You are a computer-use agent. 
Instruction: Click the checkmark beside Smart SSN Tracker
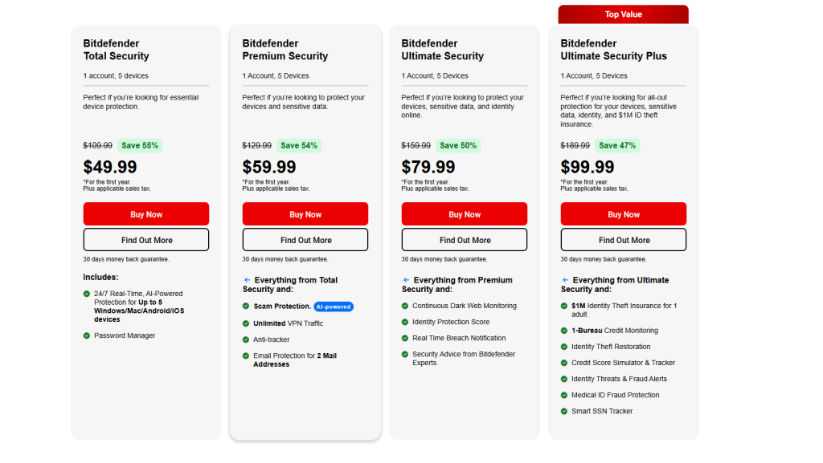point(563,410)
